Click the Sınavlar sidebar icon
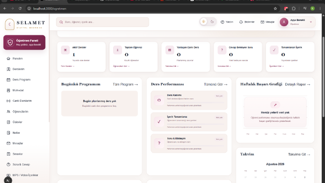Screen dimensions: 325x183 click(x=8, y=154)
